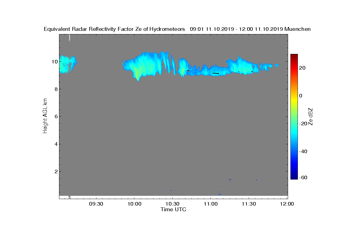Click the height tick label '4'
Screen dimensions: 356x237
(55, 144)
